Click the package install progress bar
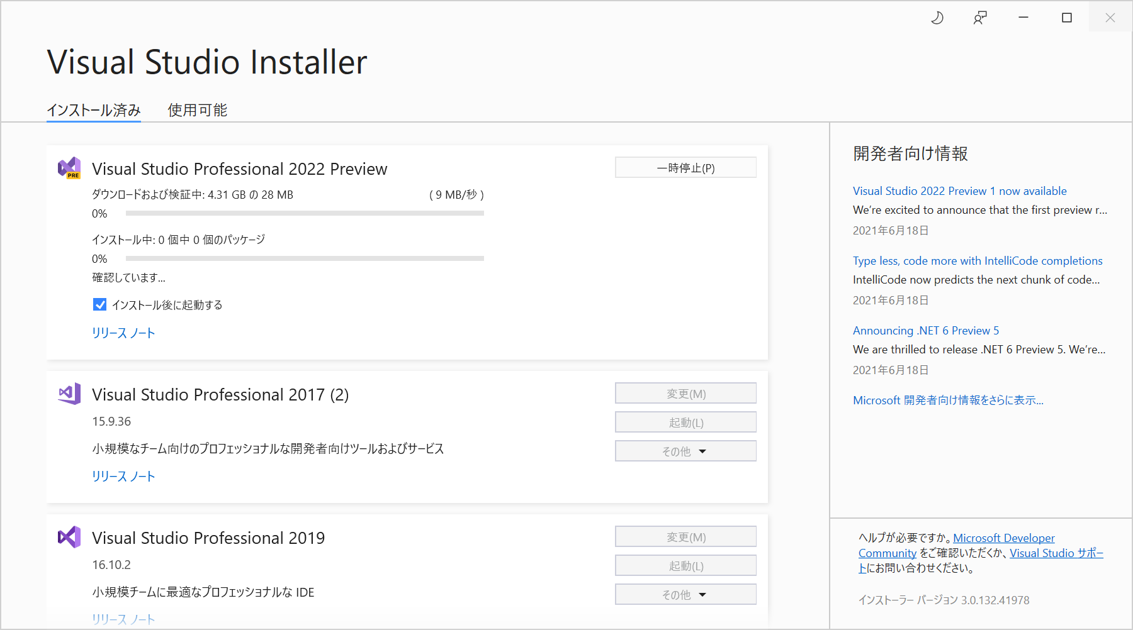The height and width of the screenshot is (630, 1133). tap(305, 258)
